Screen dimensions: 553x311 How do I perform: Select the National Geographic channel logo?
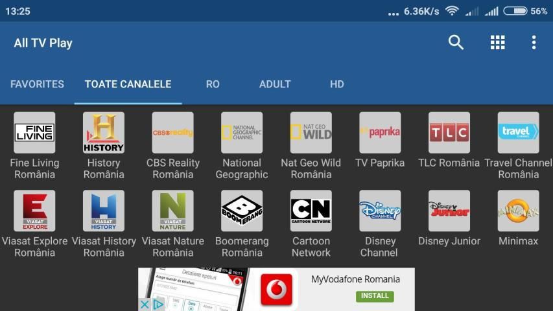(242, 133)
